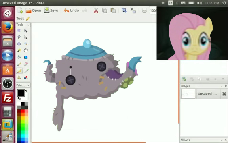Open the system gear menu in top bar

point(224,3)
